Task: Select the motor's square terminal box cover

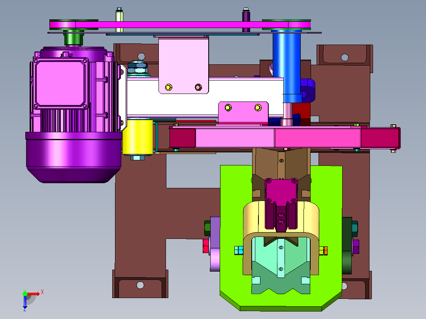Action: pos(60,84)
